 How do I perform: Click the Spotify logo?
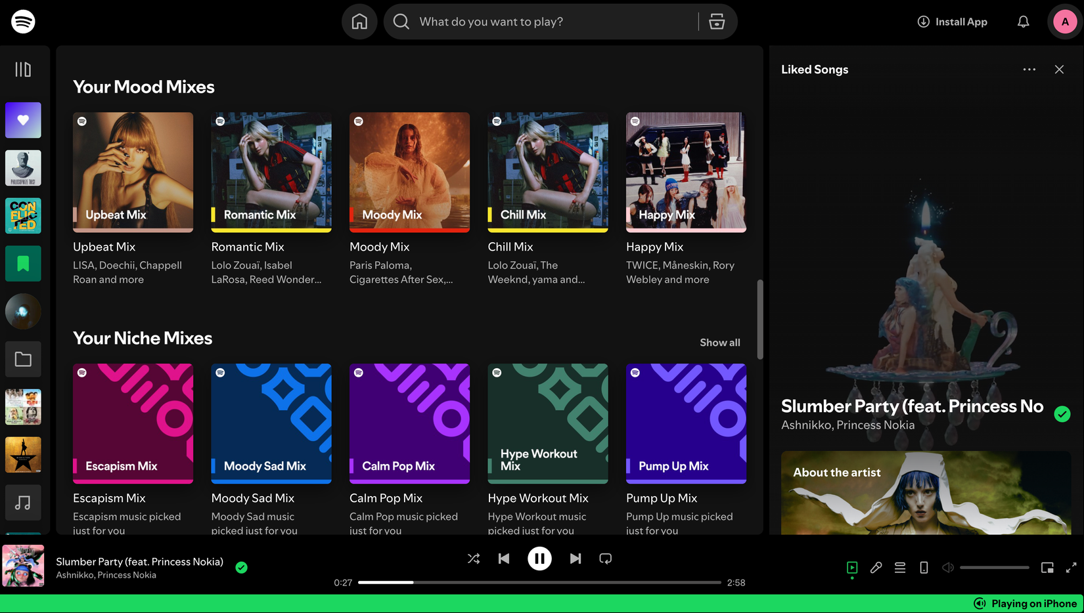pyautogui.click(x=23, y=21)
